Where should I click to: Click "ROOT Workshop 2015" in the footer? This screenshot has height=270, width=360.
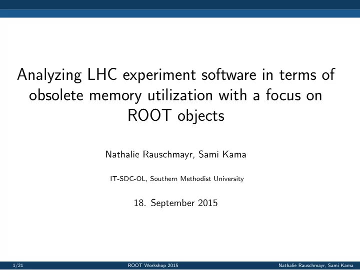(x=153, y=266)
